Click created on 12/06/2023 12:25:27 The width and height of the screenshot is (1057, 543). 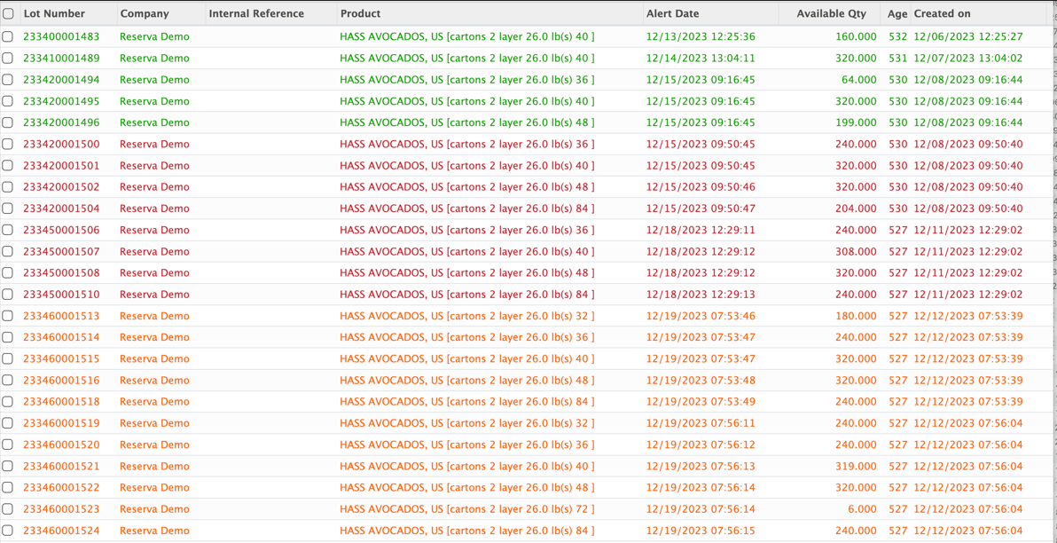point(968,37)
